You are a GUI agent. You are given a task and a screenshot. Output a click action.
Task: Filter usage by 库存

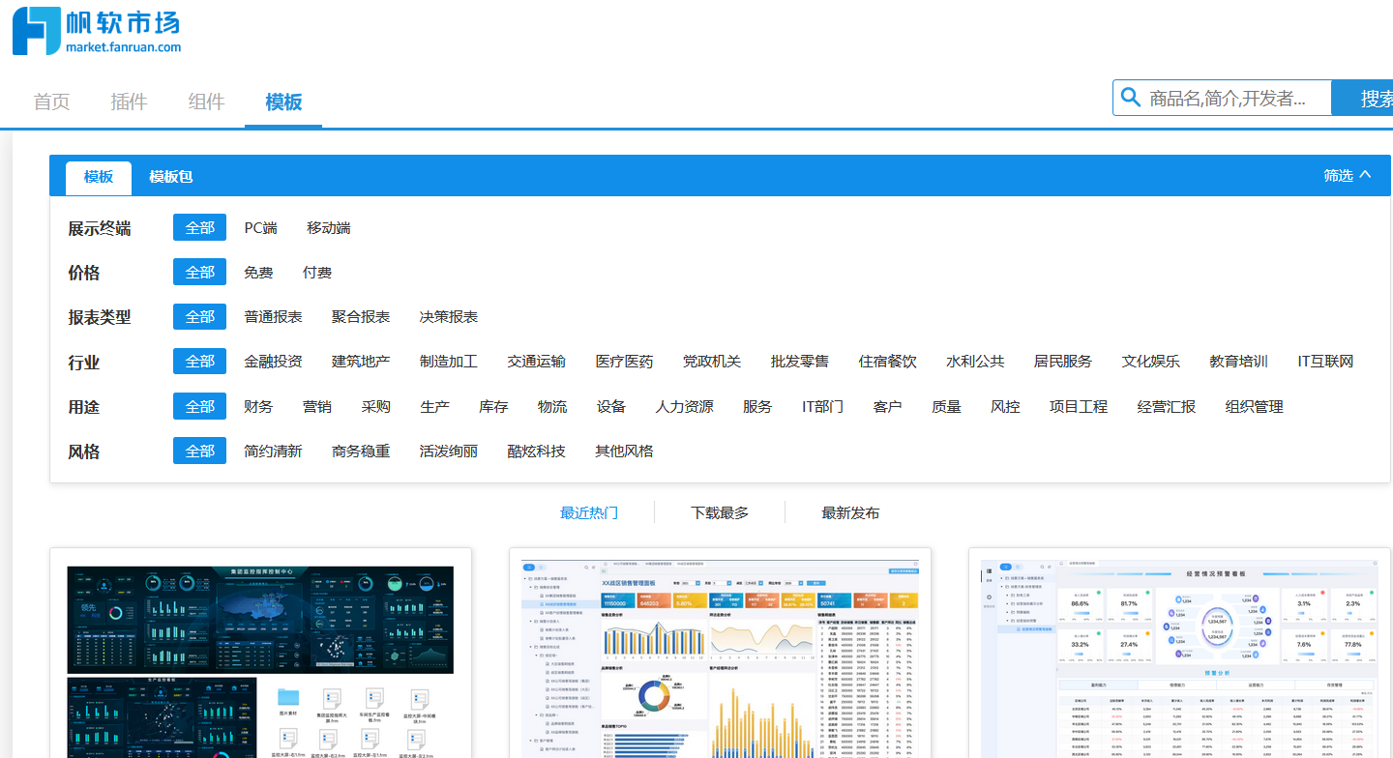coord(494,407)
